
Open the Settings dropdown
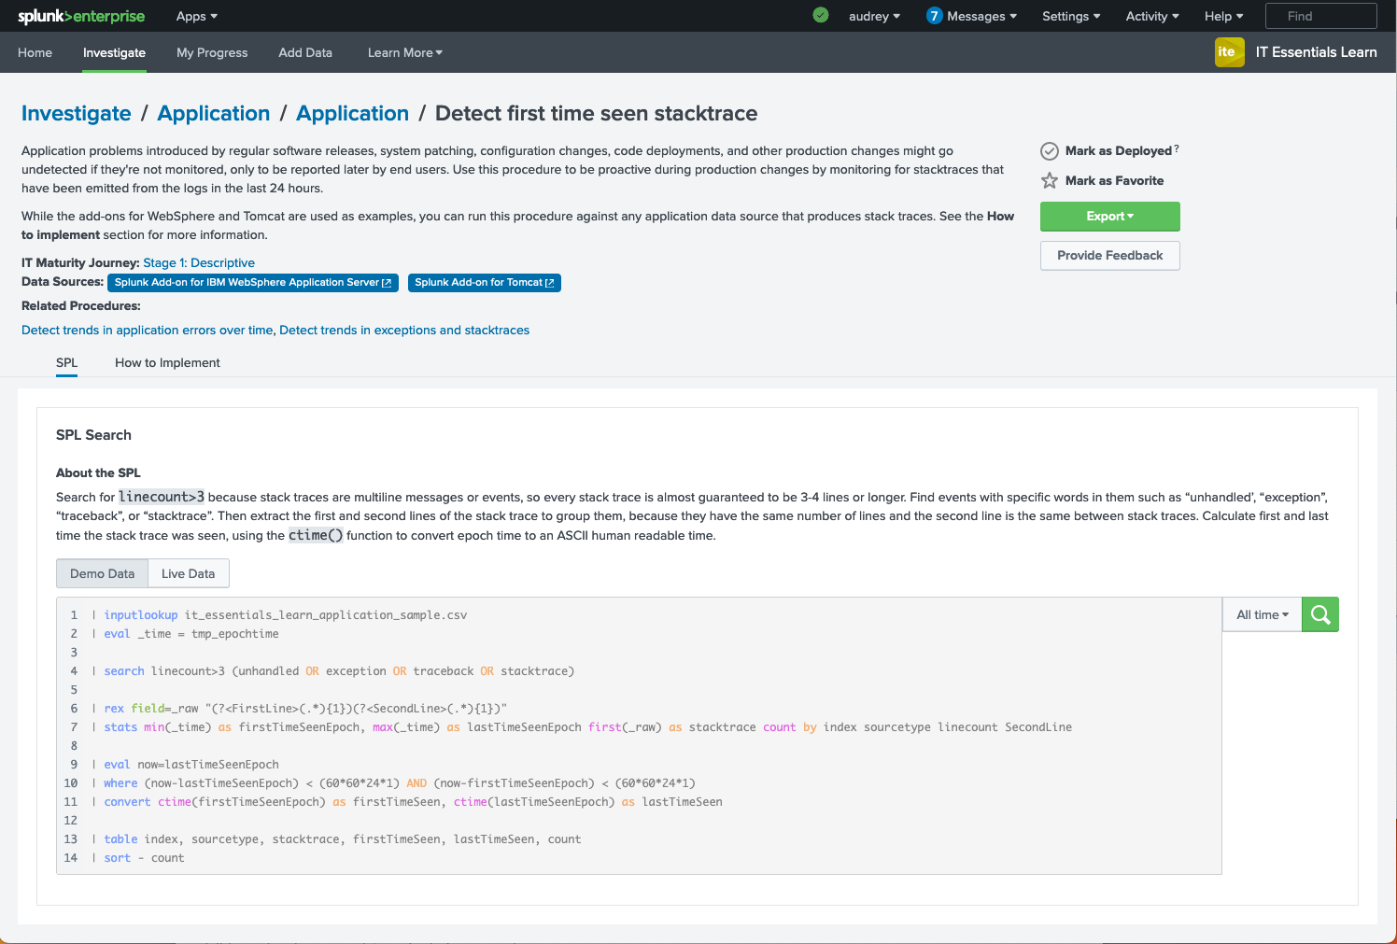coord(1071,16)
